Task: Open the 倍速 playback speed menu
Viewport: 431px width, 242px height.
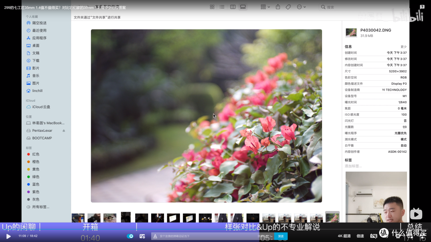Action: tap(360, 236)
